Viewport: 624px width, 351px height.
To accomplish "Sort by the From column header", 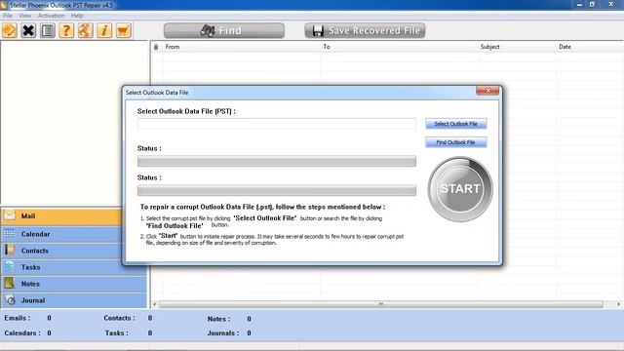I will [242, 47].
